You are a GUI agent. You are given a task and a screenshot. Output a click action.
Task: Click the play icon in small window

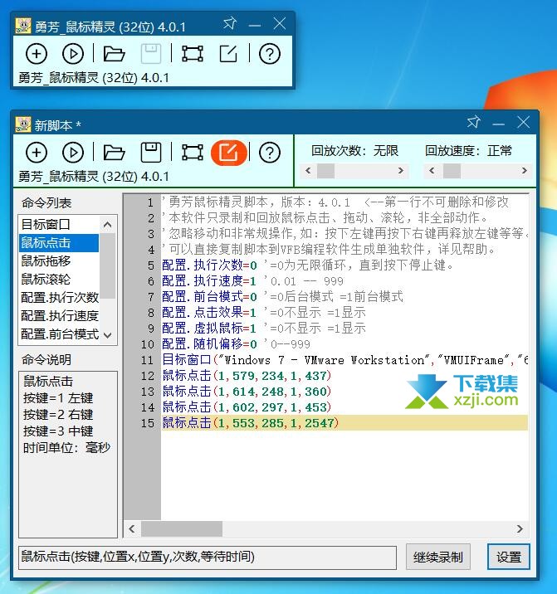[x=73, y=53]
